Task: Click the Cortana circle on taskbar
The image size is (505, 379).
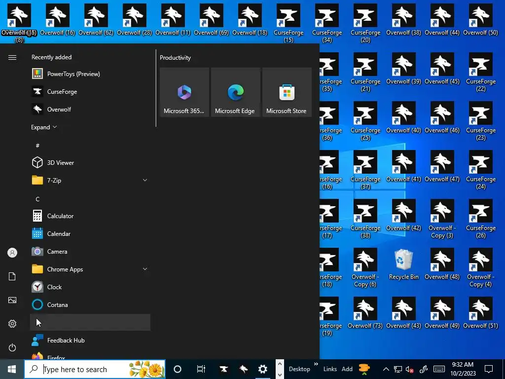Action: pyautogui.click(x=178, y=369)
